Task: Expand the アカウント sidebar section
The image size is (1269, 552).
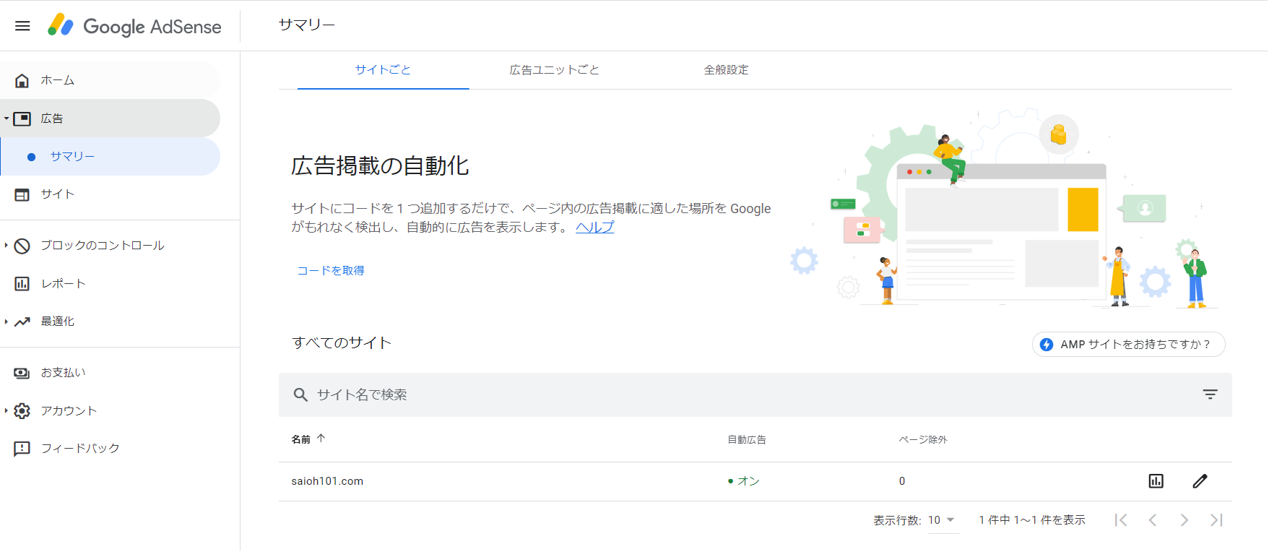Action: click(7, 411)
